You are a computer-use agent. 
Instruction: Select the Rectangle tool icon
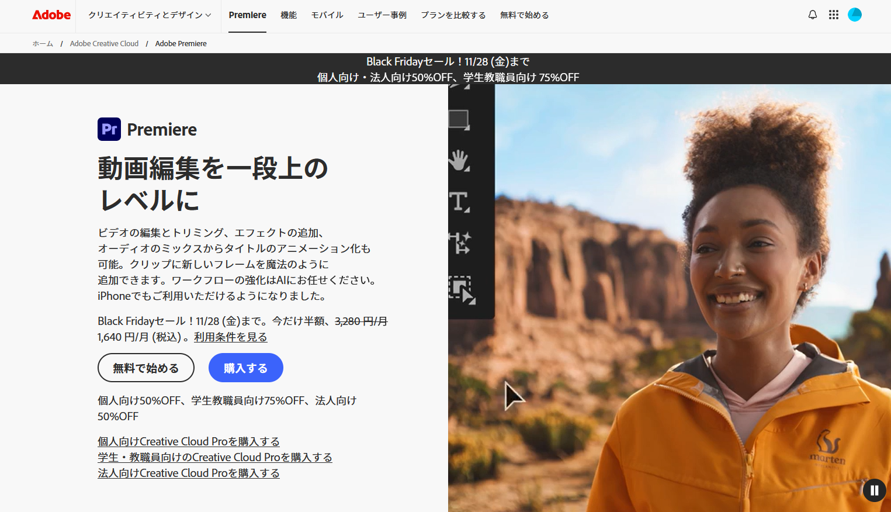pyautogui.click(x=459, y=120)
